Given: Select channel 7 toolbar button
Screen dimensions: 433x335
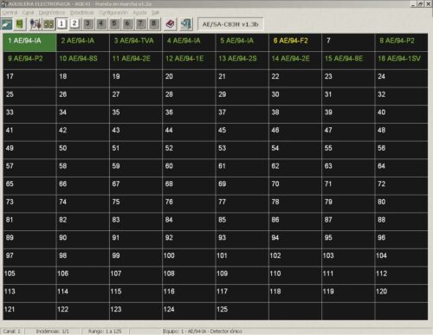Looking at the screenshot, I should point(140,24).
